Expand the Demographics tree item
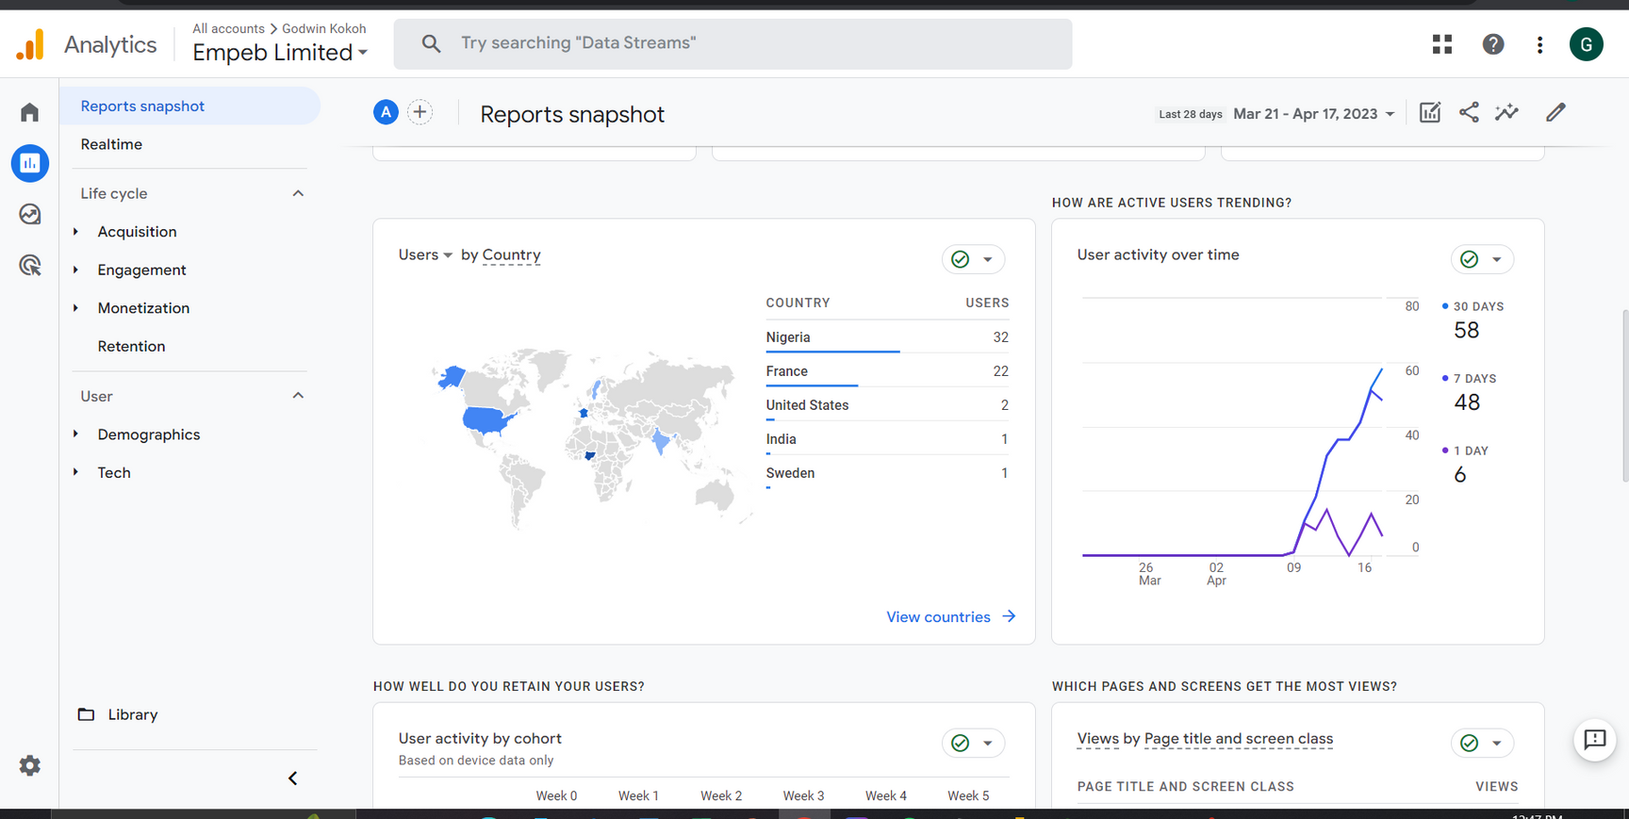 coord(76,434)
